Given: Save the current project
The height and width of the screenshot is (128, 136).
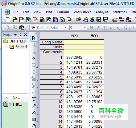Looking at the screenshot, I should coord(99,19).
